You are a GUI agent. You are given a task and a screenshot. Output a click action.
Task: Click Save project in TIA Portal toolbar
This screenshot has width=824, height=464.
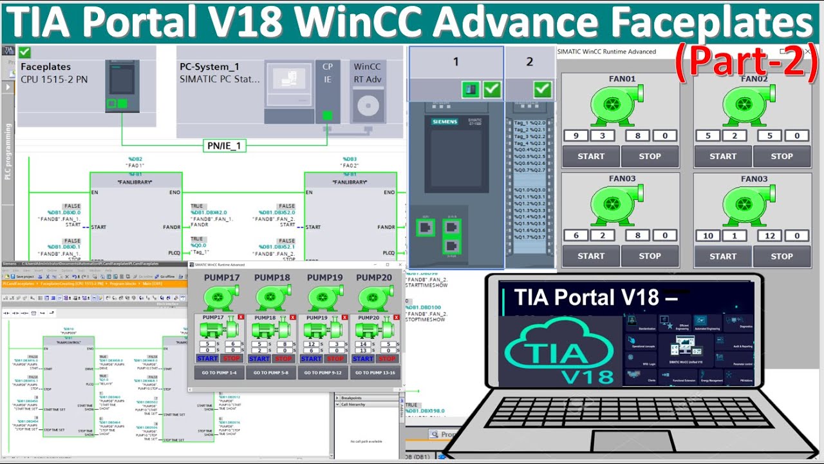pyautogui.click(x=23, y=276)
